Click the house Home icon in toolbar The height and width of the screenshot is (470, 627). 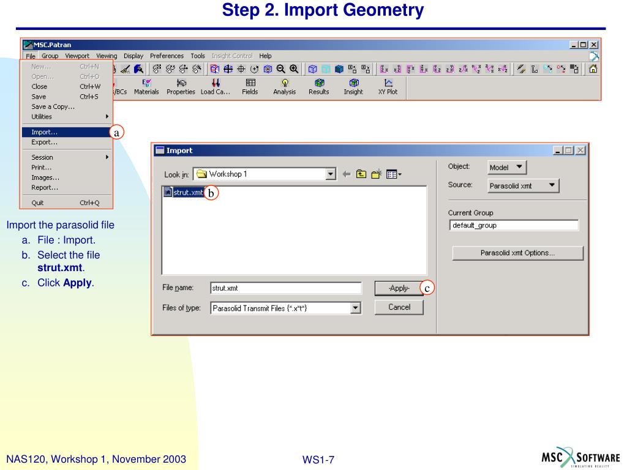(x=593, y=69)
